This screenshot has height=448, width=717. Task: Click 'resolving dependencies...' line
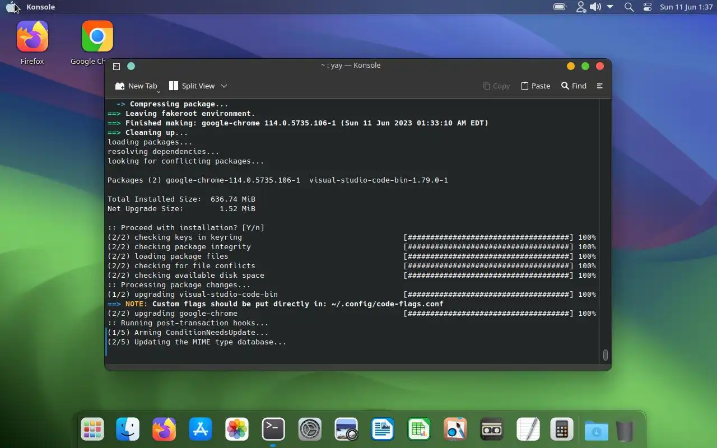164,152
